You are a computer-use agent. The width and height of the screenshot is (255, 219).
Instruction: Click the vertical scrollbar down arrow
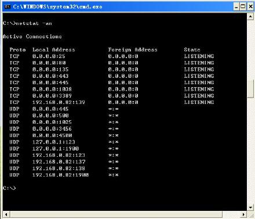coord(250,207)
